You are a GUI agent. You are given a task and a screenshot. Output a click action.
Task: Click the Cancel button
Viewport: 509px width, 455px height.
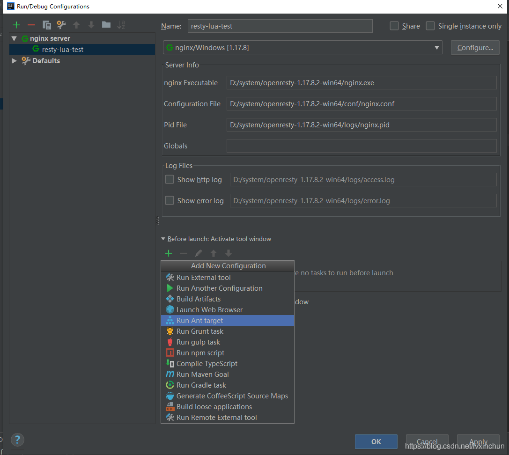coord(427,442)
